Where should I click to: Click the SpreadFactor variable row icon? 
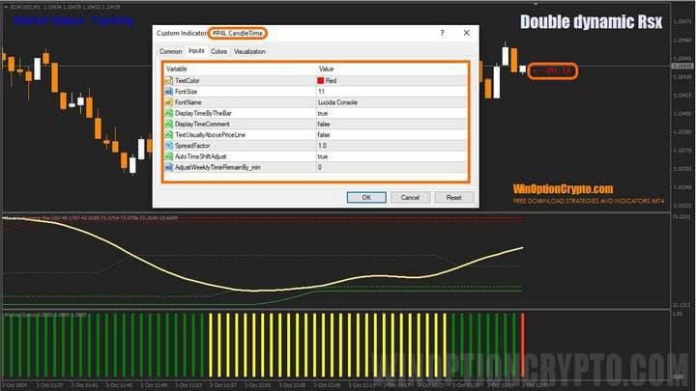(168, 146)
